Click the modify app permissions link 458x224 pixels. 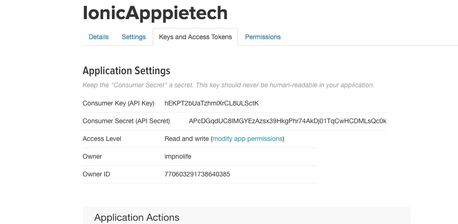pyautogui.click(x=247, y=139)
